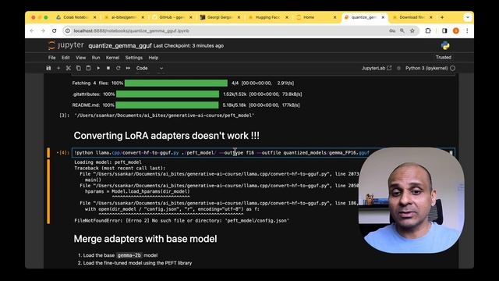Open the Settings menu

[x=133, y=58]
